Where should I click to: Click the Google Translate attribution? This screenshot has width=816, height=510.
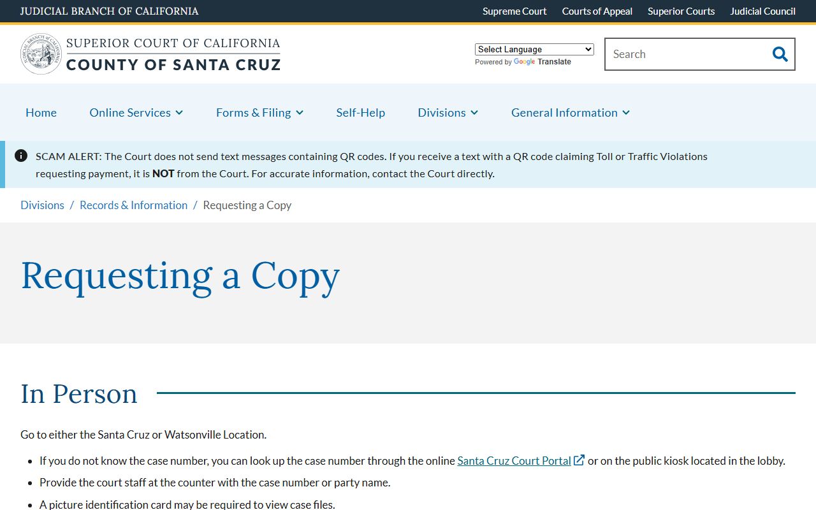coord(523,62)
